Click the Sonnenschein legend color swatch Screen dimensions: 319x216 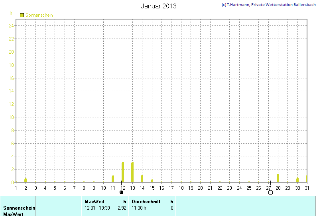(x=22, y=15)
